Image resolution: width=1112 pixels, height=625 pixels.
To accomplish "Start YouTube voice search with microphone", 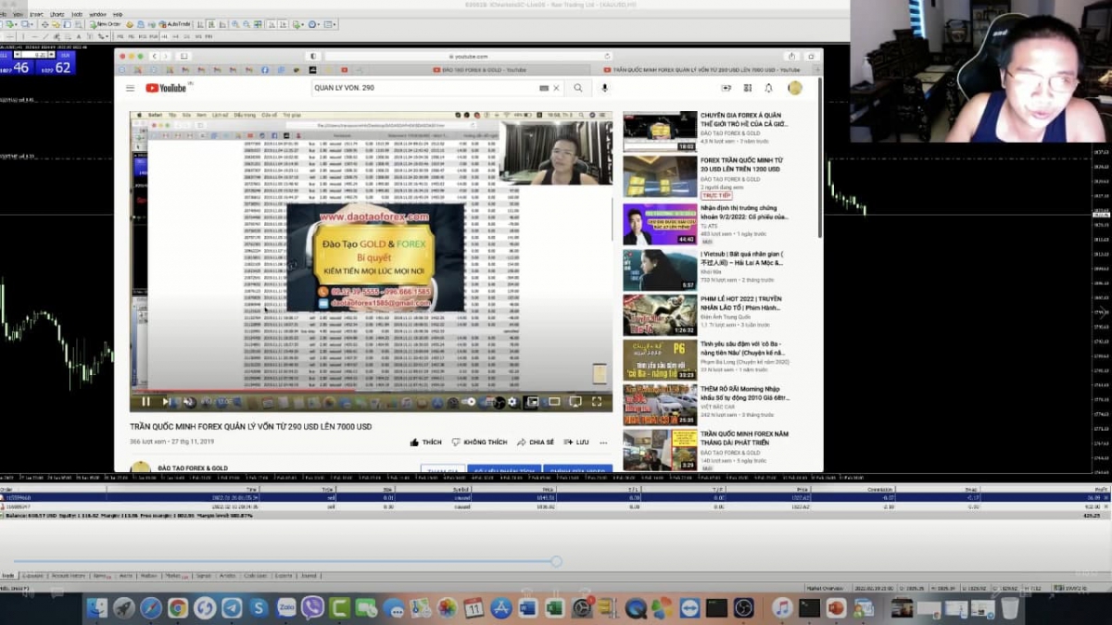I will 605,88.
